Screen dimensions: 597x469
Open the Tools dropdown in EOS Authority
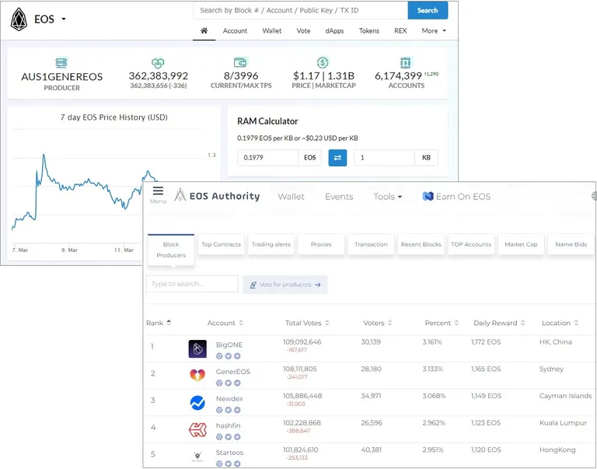[388, 197]
